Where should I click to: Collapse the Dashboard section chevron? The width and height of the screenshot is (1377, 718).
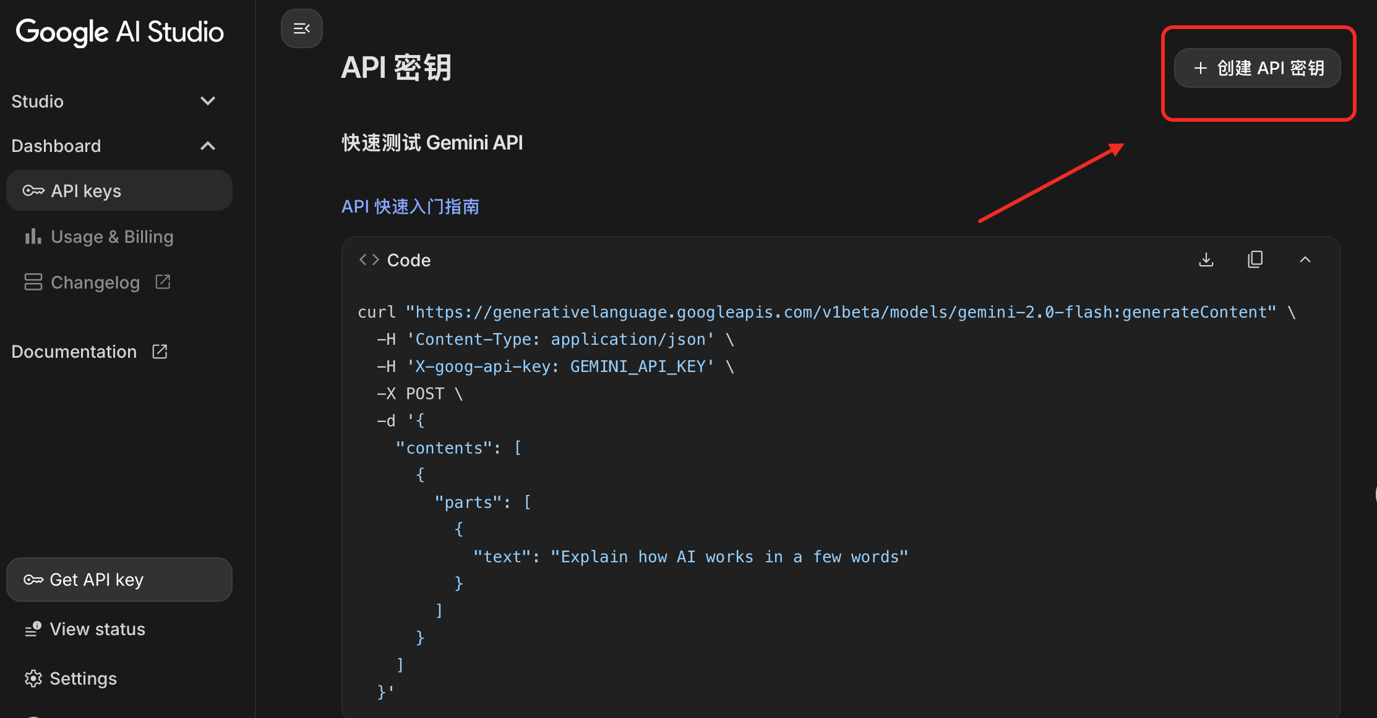tap(208, 146)
